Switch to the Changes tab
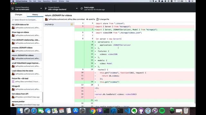This screenshot has height=115, width=206. pos(19,14)
